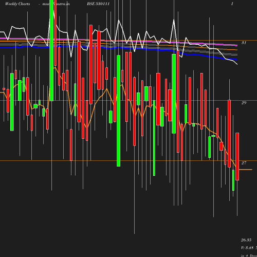Click the price axis label '29'
The height and width of the screenshot is (257, 257).
pyautogui.click(x=244, y=103)
